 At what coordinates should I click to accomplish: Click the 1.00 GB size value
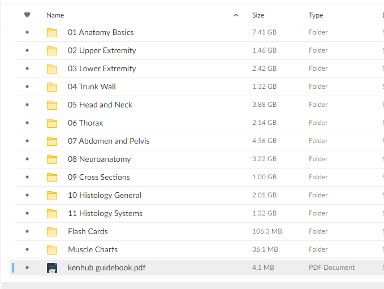pos(264,178)
